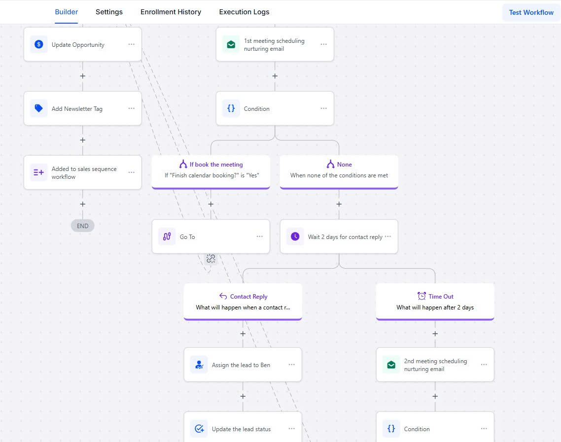561x442 pixels.
Task: Click the envelope icon on 1st meeting scheduling email
Action: [x=231, y=44]
